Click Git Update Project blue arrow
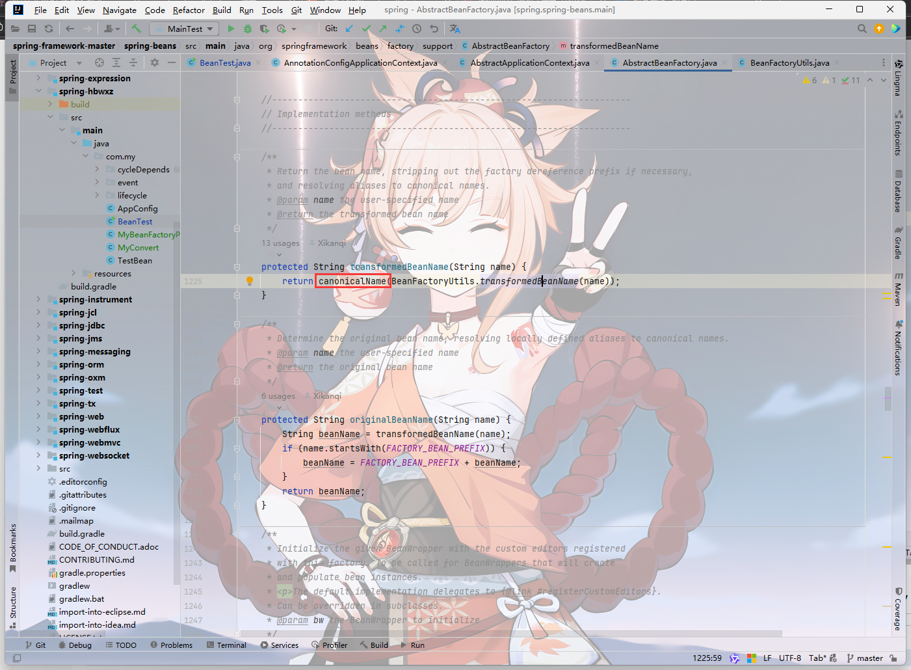 tap(350, 29)
